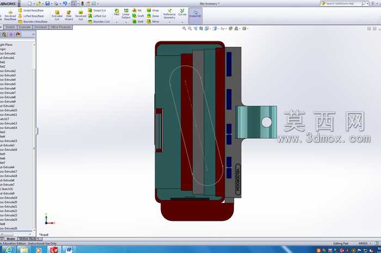
Task: Select the Lofted Cut tool
Action: click(97, 16)
